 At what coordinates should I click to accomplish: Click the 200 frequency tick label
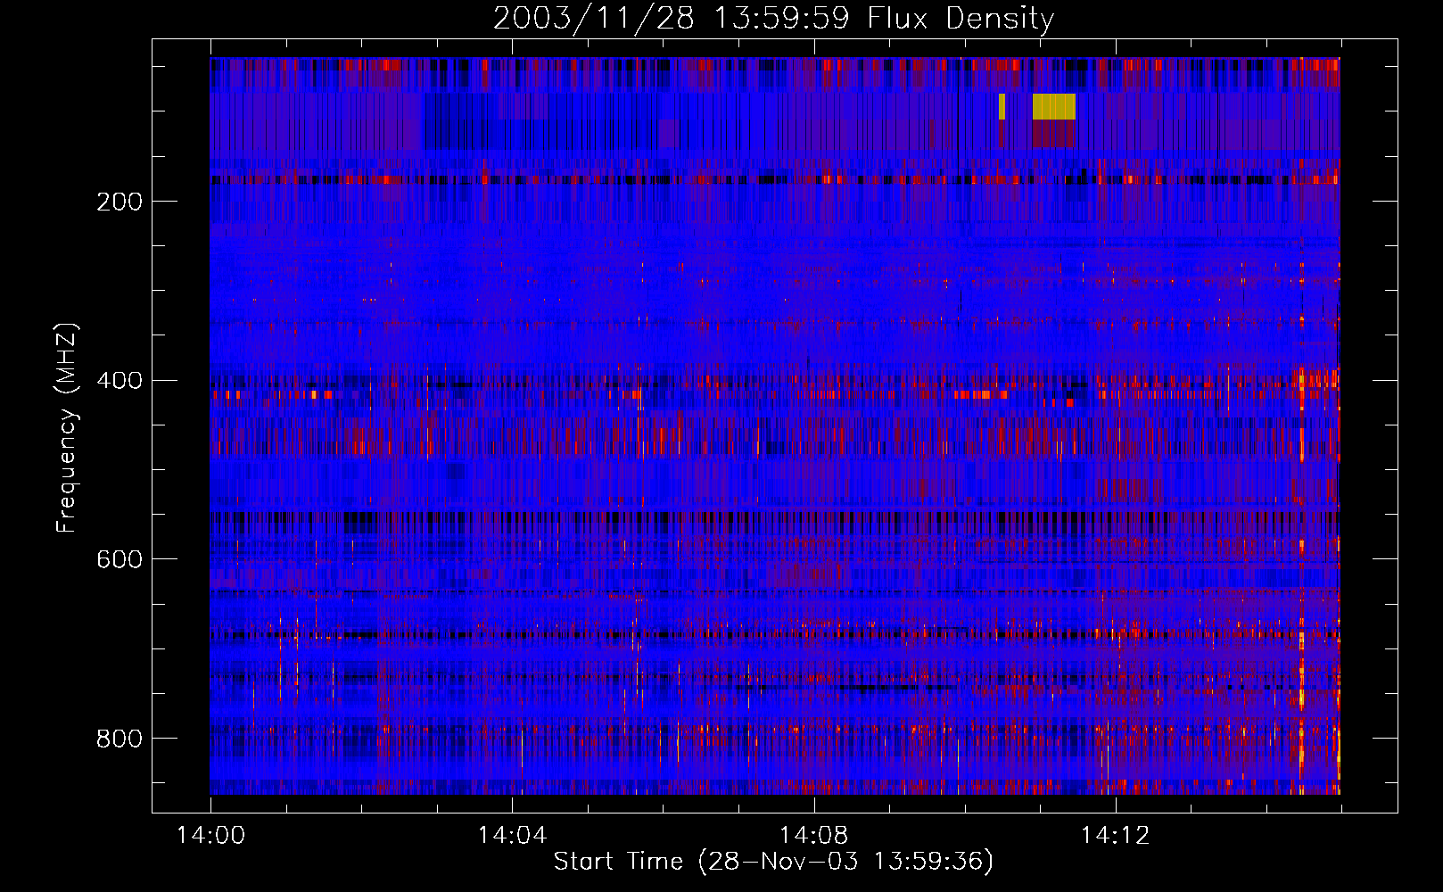coord(120,202)
